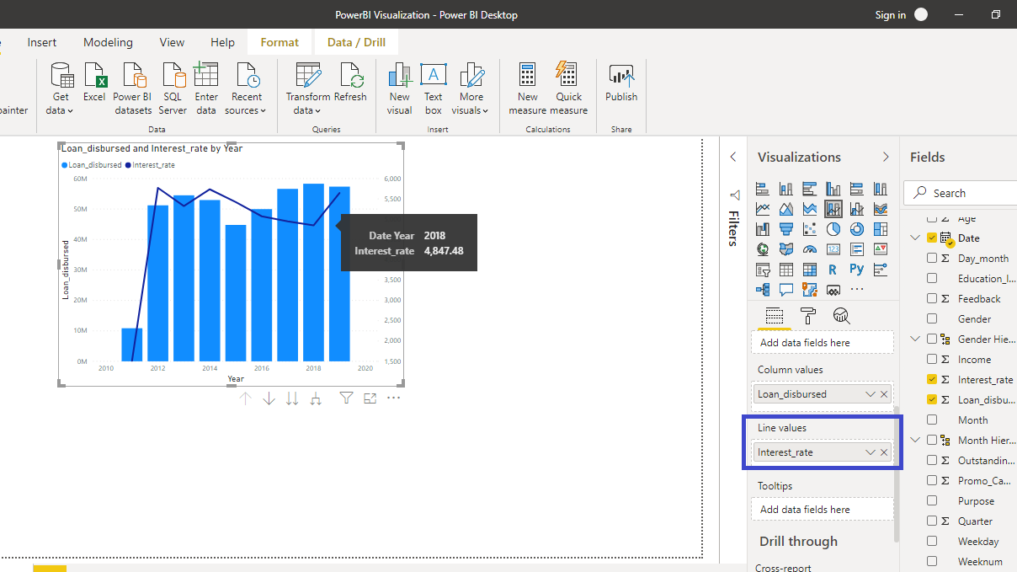Click the Fields search box
The width and height of the screenshot is (1017, 572).
tap(961, 193)
